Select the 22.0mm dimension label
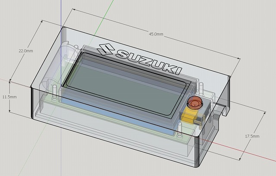276x176 pixels. pyautogui.click(x=26, y=51)
